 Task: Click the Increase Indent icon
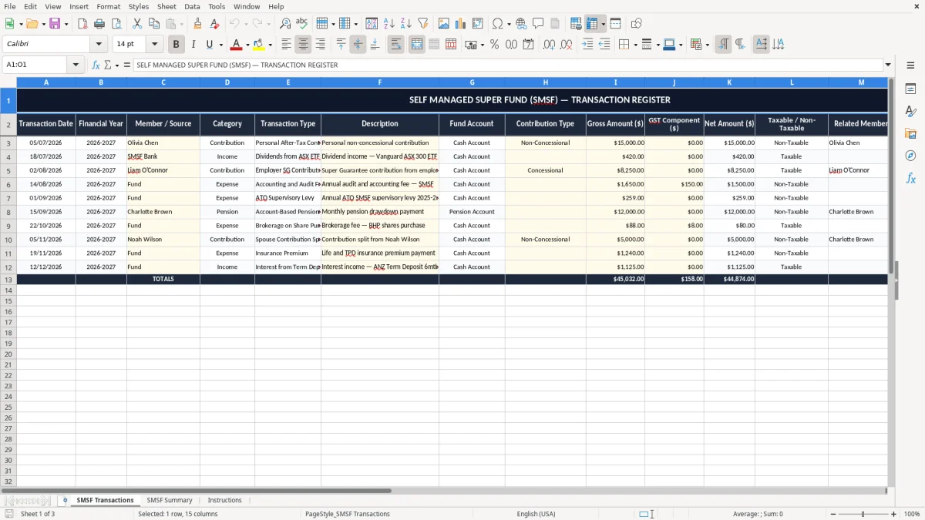point(587,45)
